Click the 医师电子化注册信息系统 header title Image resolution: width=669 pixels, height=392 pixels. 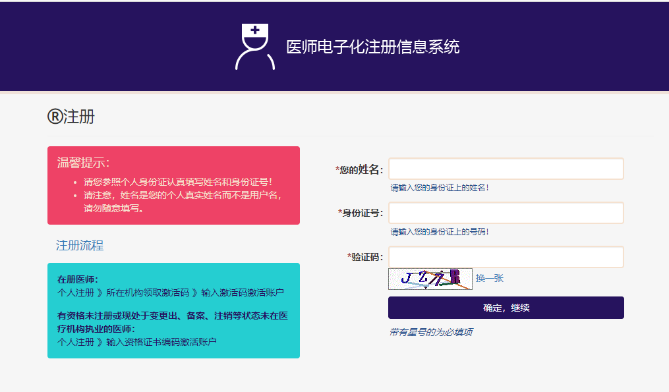[372, 47]
